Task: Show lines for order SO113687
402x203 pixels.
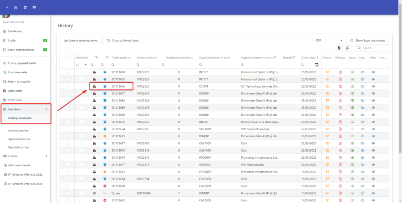Action: pyautogui.click(x=352, y=93)
